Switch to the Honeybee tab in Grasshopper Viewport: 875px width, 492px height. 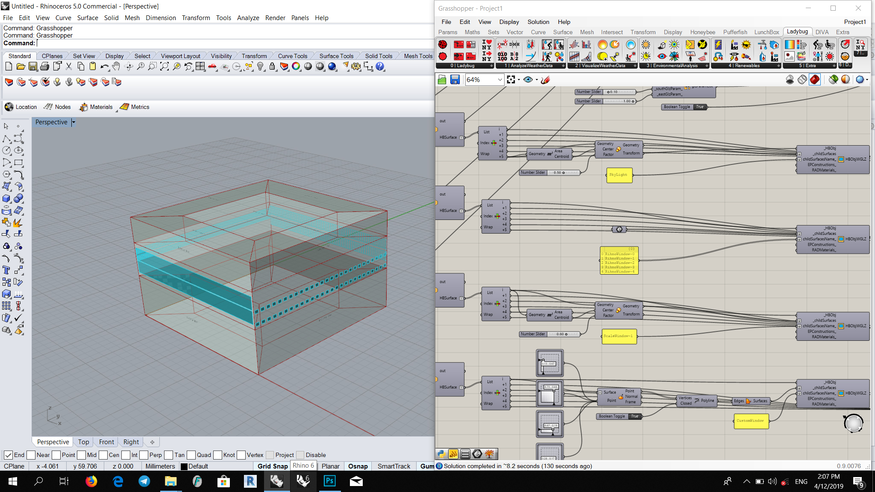[702, 32]
